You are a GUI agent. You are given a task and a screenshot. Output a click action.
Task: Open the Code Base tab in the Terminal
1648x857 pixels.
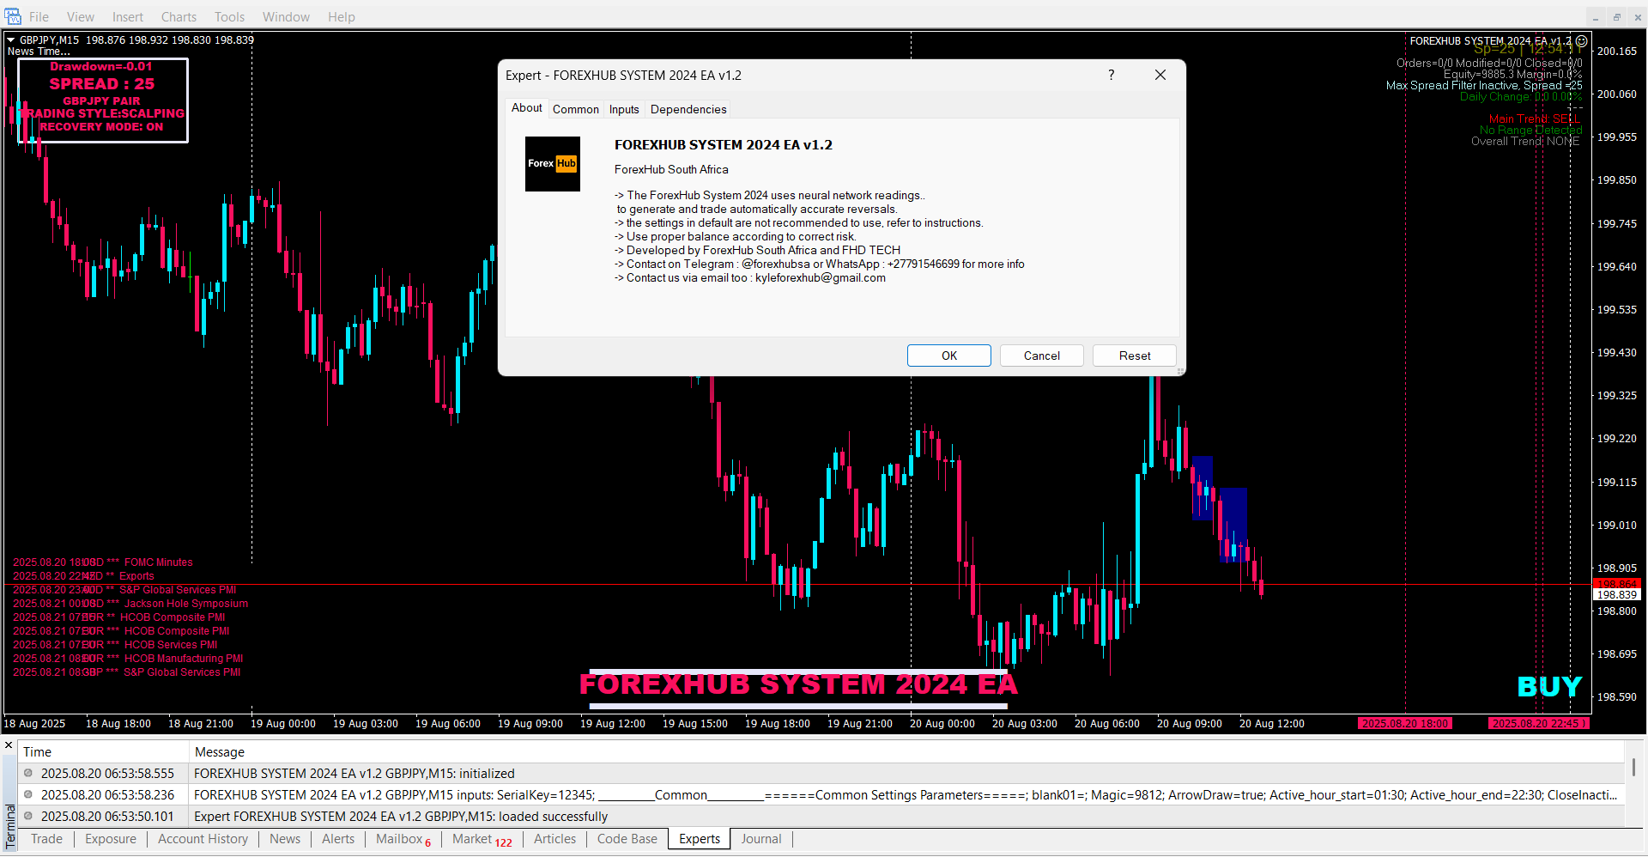[x=627, y=839]
